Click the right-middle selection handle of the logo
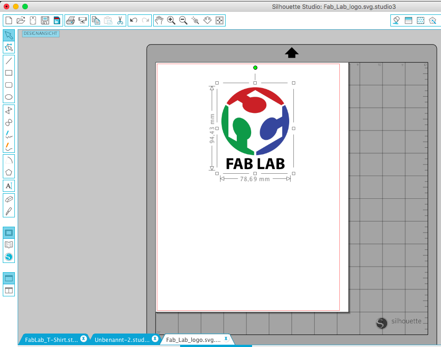The image size is (441, 347). coord(293,128)
